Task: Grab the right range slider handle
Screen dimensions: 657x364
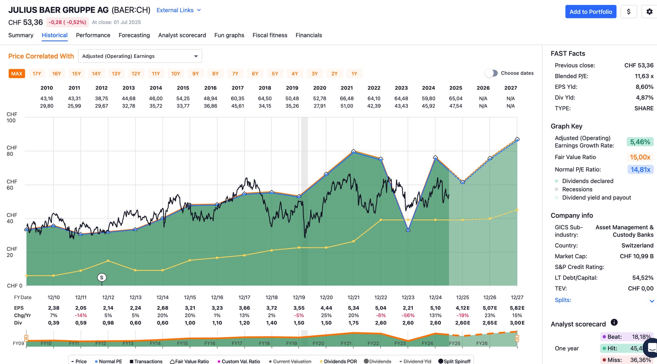Action: click(517, 338)
